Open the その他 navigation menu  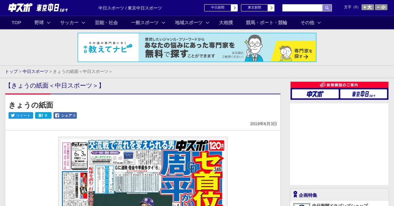pos(307,23)
